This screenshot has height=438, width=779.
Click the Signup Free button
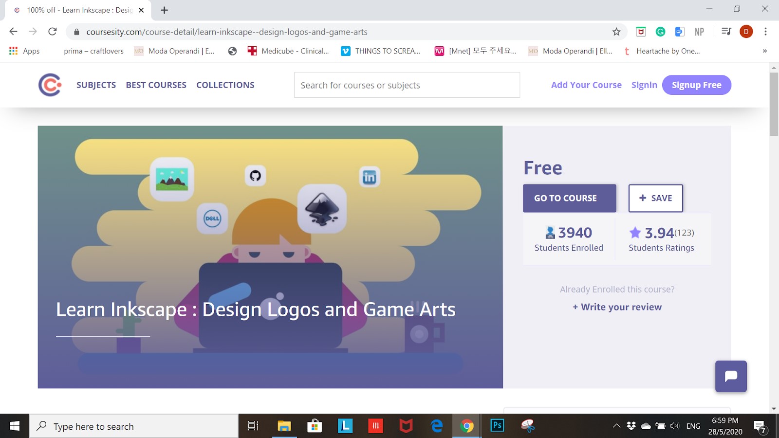(x=696, y=85)
